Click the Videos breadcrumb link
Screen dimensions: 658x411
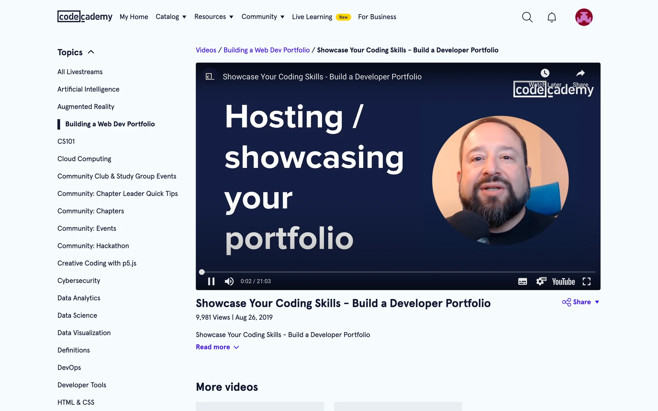[x=206, y=50]
